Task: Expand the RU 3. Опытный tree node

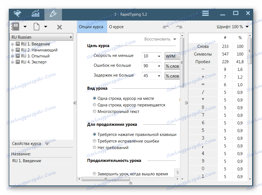Action: pyautogui.click(x=12, y=56)
